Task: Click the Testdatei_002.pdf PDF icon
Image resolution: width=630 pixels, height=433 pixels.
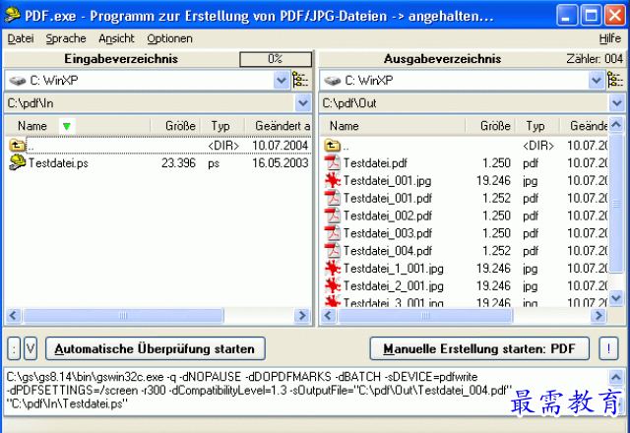Action: 333,216
